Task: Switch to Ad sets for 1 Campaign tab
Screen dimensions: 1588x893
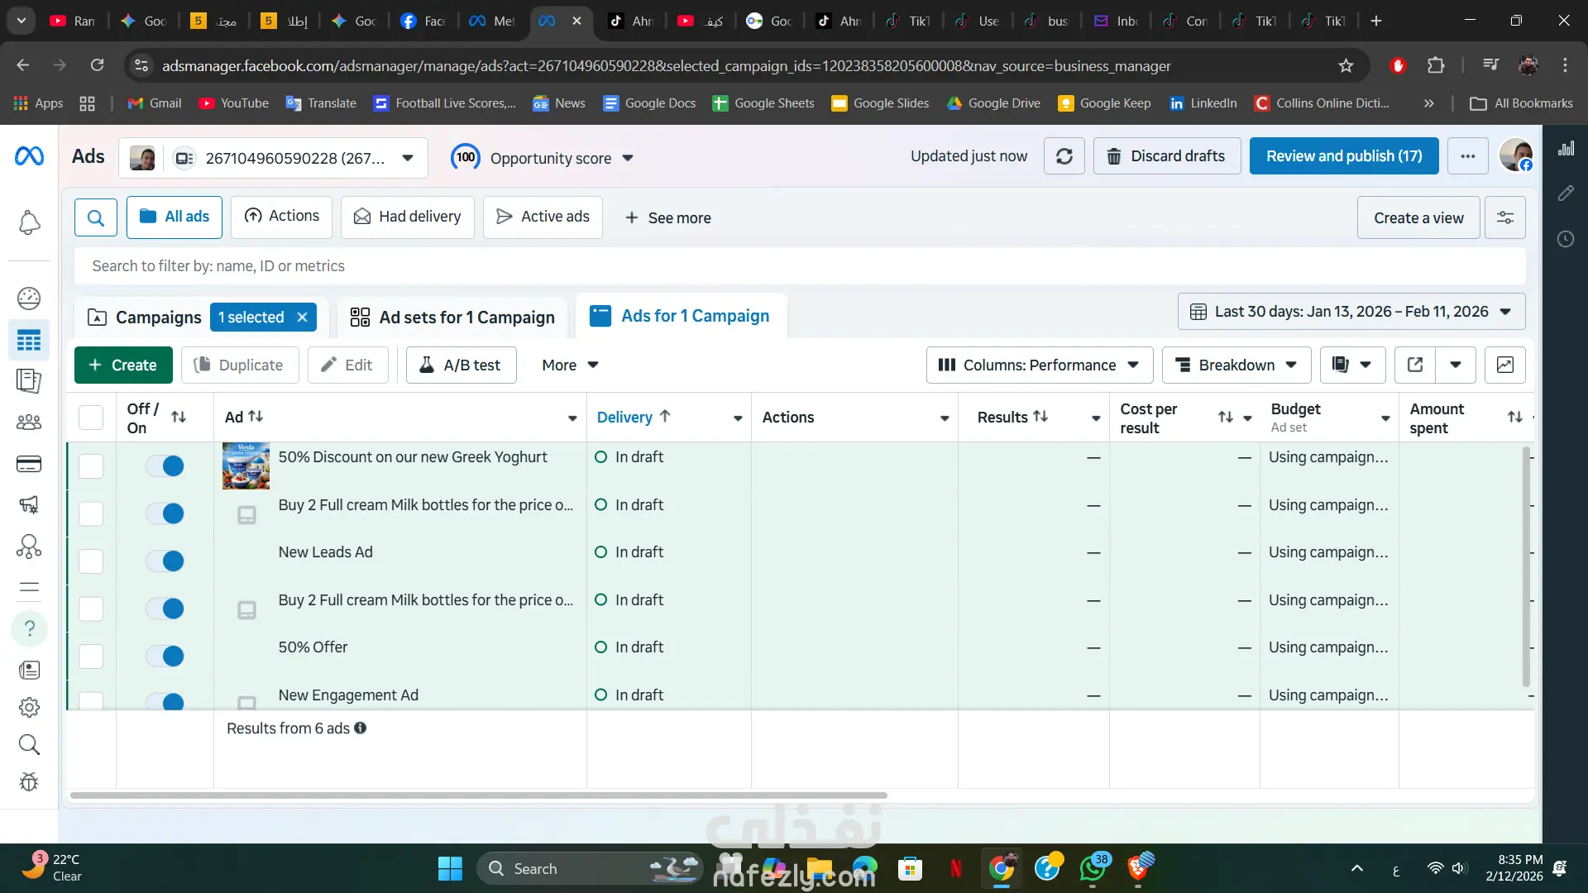Action: tap(452, 318)
